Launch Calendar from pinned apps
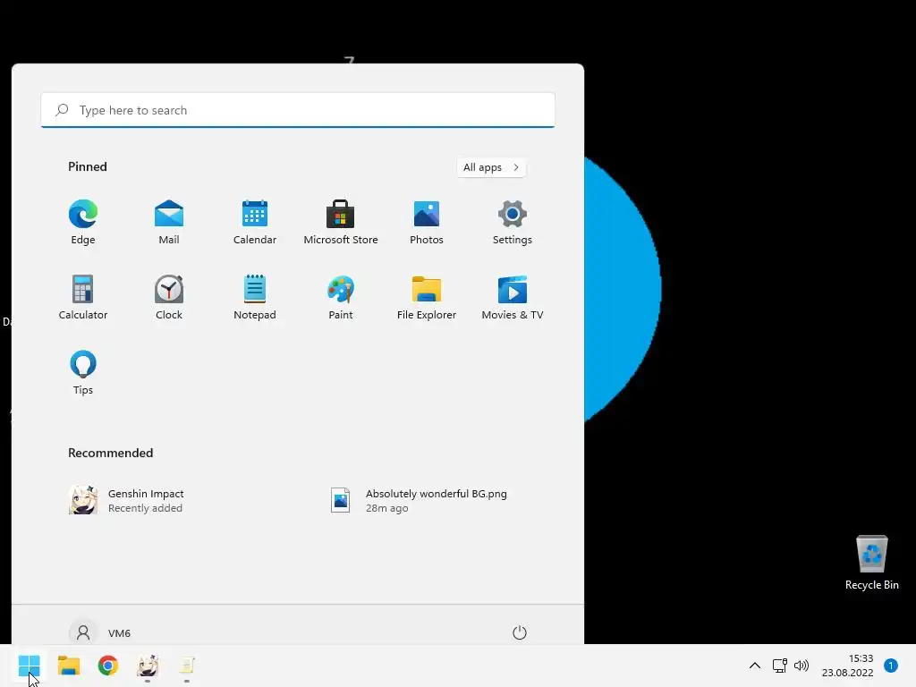This screenshot has width=916, height=687. pos(255,223)
